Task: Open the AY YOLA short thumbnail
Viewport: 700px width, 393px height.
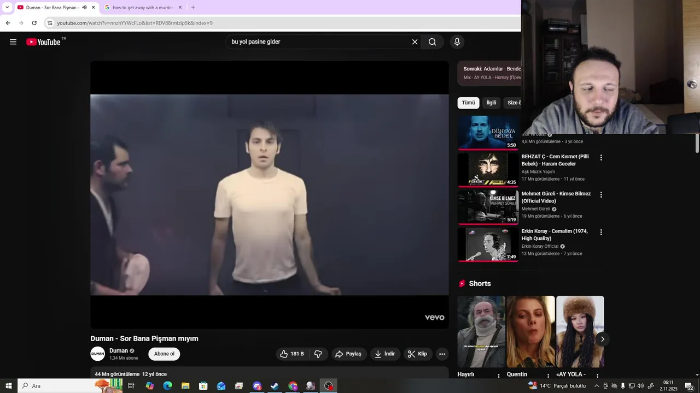Action: tap(580, 331)
